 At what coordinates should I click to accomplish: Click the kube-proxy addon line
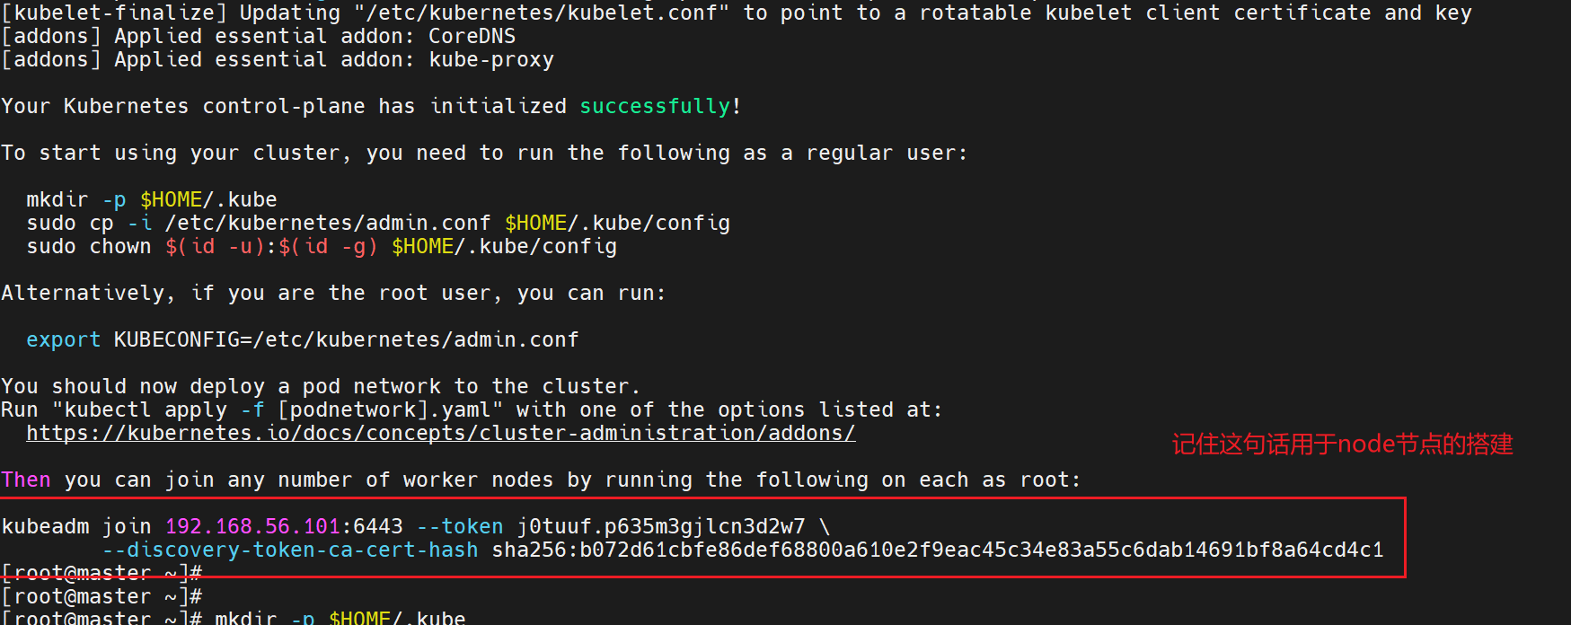coord(278,59)
